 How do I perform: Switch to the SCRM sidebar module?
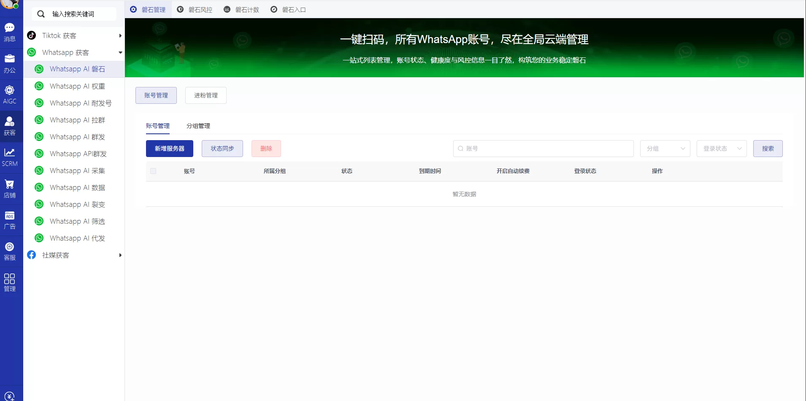click(x=10, y=156)
